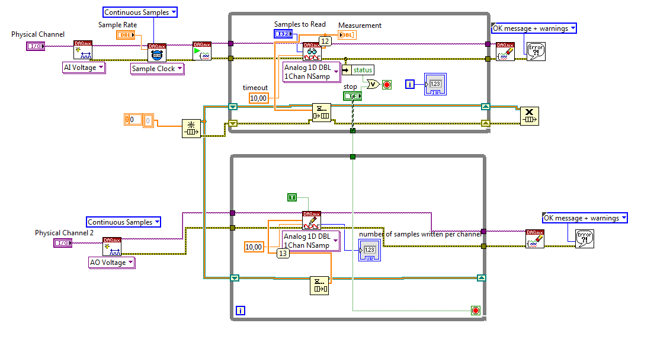Click the 'Sample Rate' label
This screenshot has height=339, width=654.
pyautogui.click(x=118, y=25)
